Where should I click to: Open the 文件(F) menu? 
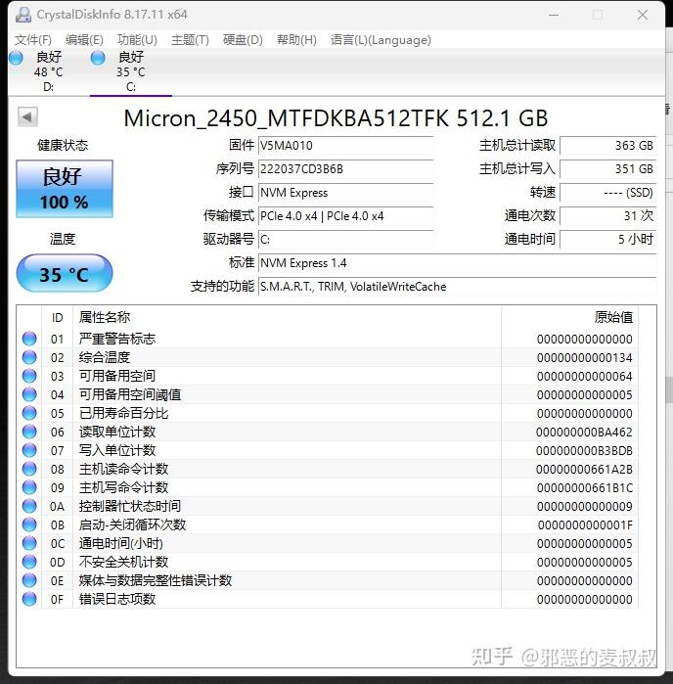[32, 40]
